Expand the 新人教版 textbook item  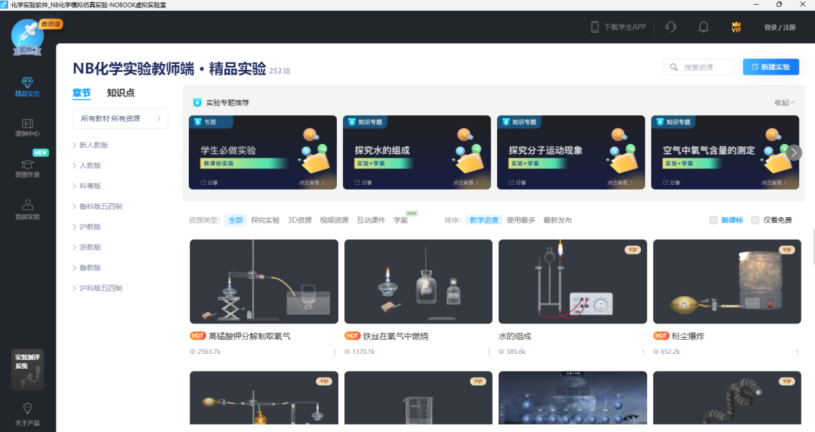[91, 145]
